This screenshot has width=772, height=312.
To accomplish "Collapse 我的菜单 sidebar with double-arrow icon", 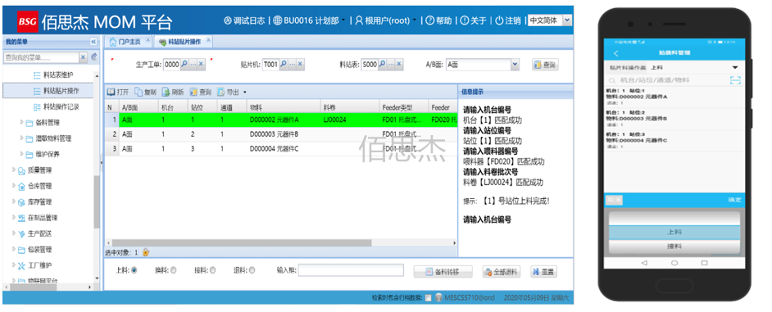I will pos(93,42).
